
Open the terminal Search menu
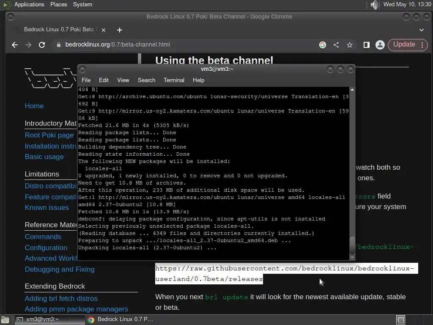tap(146, 80)
